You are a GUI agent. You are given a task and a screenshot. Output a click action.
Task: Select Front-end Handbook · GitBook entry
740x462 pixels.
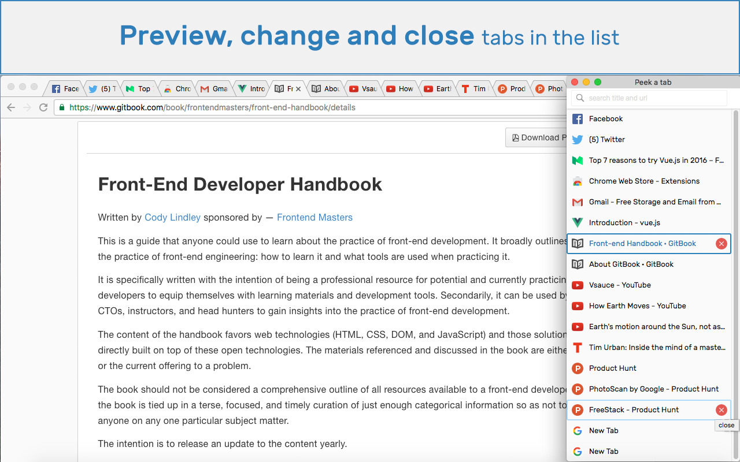point(649,244)
